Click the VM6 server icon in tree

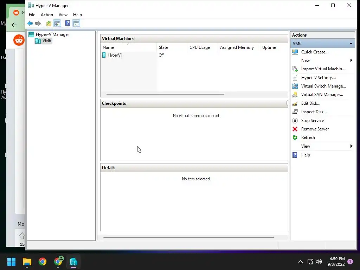(x=38, y=41)
